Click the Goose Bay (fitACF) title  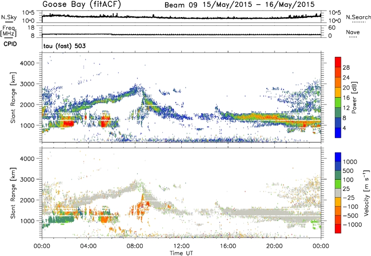pyautogui.click(x=82, y=5)
